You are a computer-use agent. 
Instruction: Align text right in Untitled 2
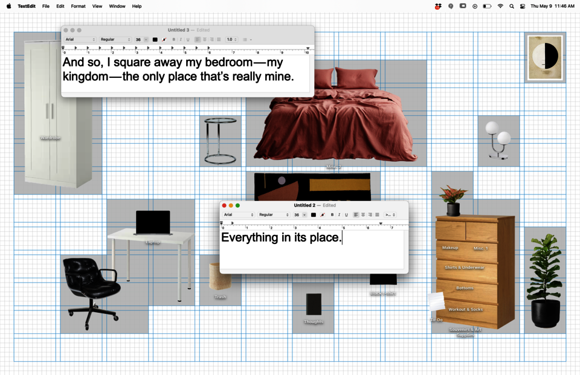pos(370,214)
